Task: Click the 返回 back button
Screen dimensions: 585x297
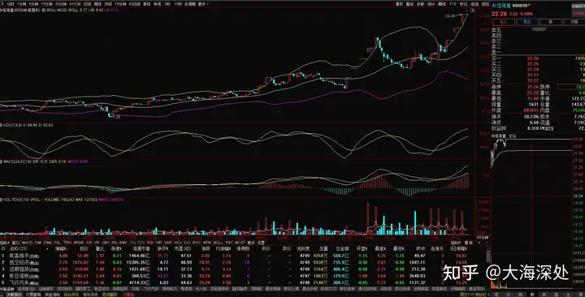Action: pos(485,4)
